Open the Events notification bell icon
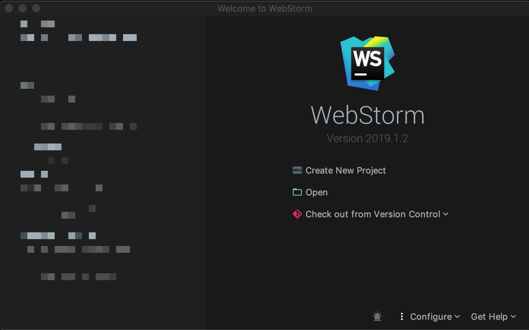529x330 pixels. [x=377, y=316]
